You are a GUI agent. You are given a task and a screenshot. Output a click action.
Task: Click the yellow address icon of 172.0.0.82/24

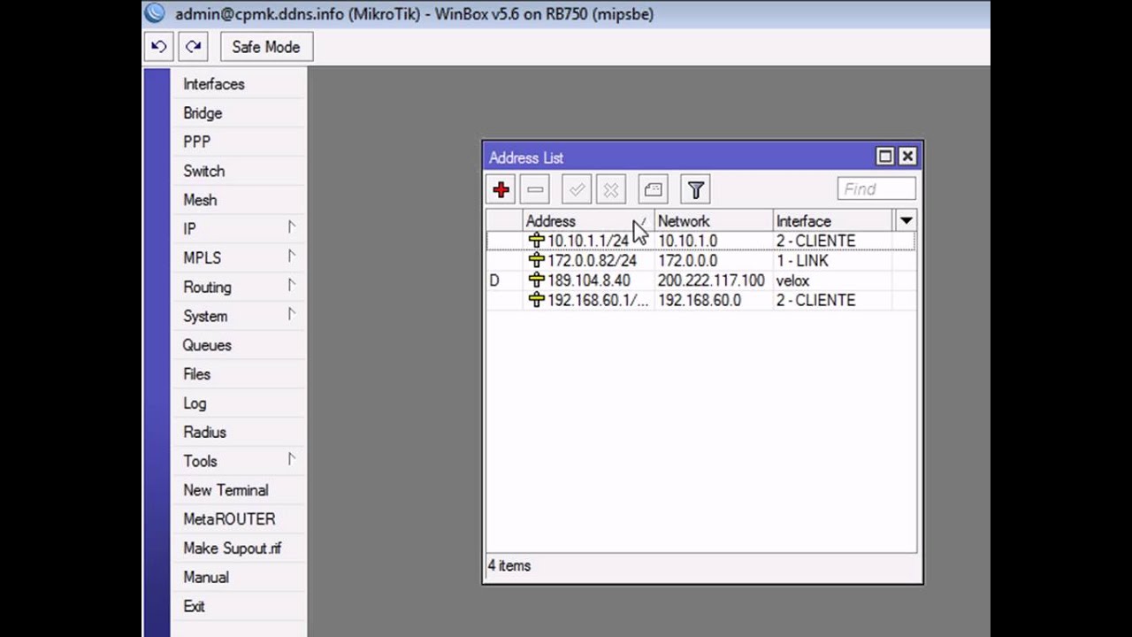[x=536, y=261]
